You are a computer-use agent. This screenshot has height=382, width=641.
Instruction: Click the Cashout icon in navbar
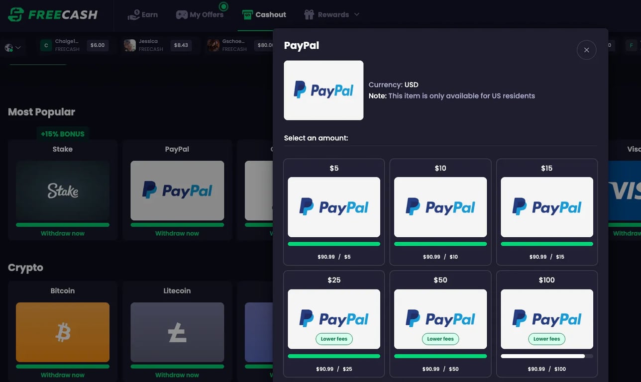pos(247,15)
